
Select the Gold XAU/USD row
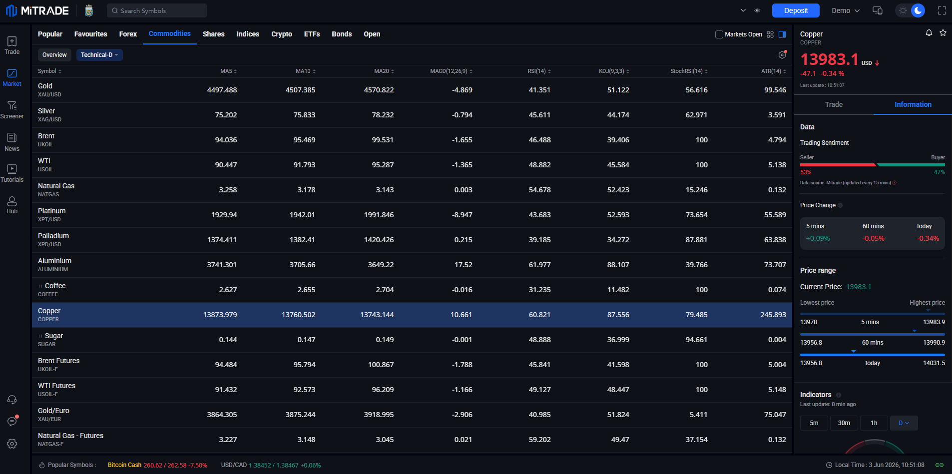[412, 90]
